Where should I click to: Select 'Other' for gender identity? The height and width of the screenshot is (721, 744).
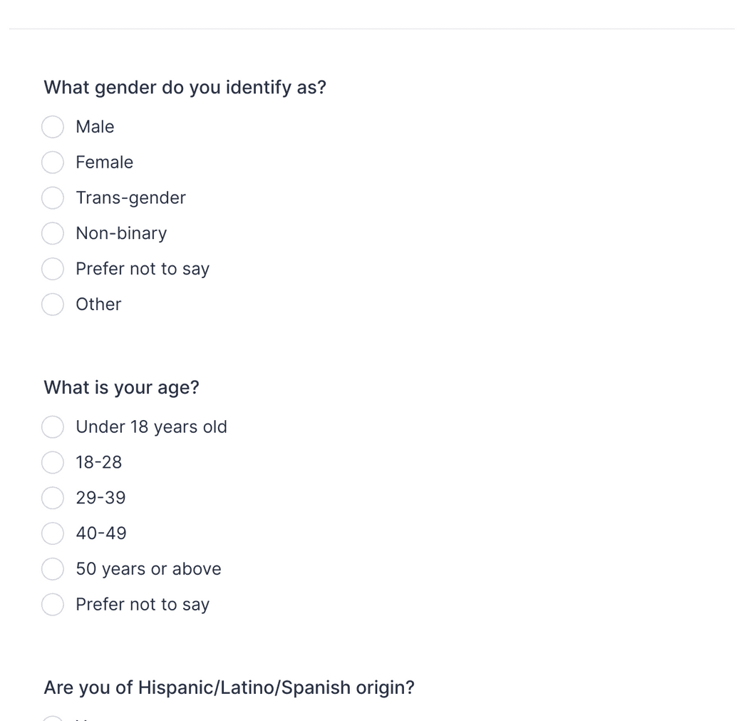click(x=52, y=305)
